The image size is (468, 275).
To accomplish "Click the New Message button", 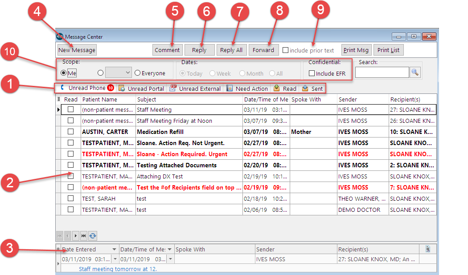I will (77, 50).
